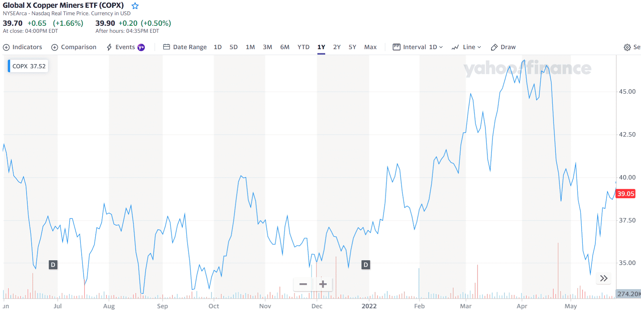Expand the Line chart type dropdown

(466, 47)
